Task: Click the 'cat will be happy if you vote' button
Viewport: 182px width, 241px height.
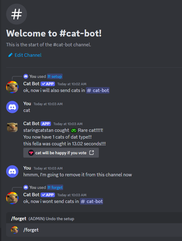Action: 61,153
